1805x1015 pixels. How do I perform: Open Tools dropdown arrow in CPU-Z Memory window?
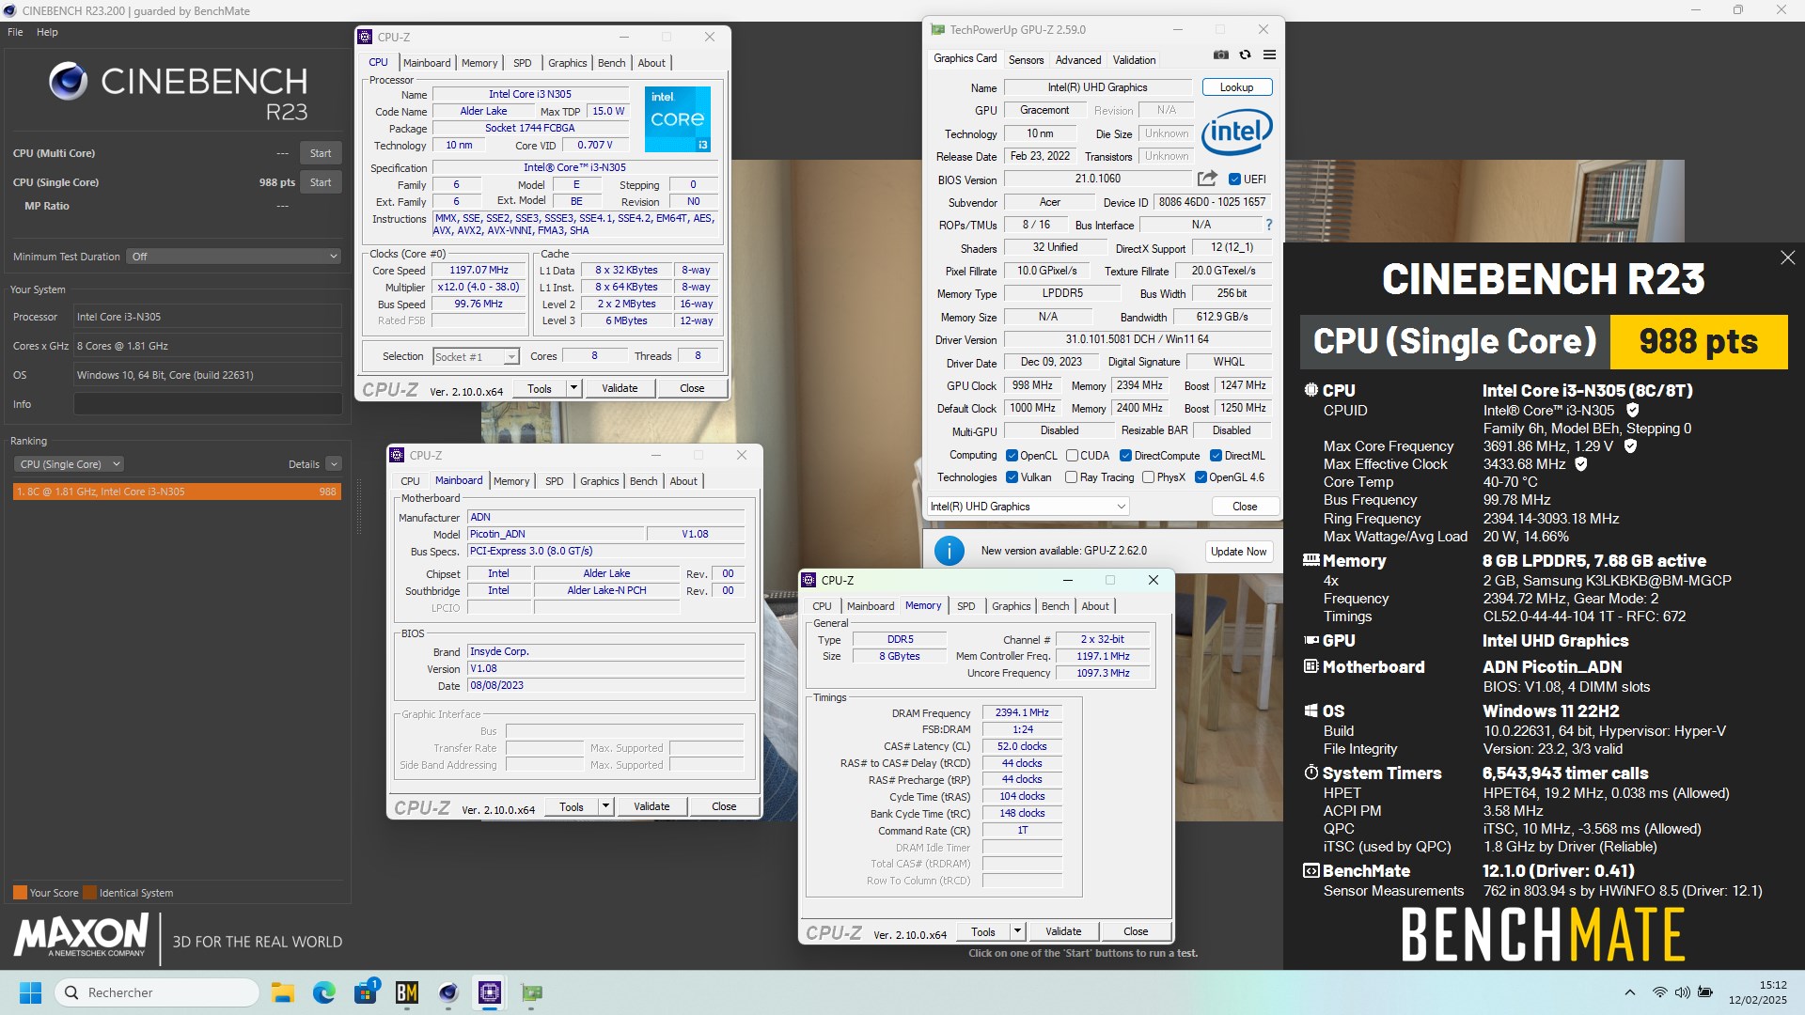[1017, 931]
